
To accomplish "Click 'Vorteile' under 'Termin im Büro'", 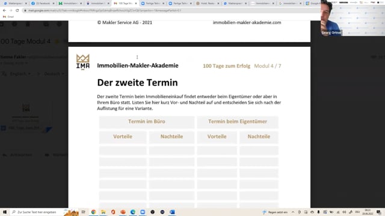I will click(x=123, y=137).
